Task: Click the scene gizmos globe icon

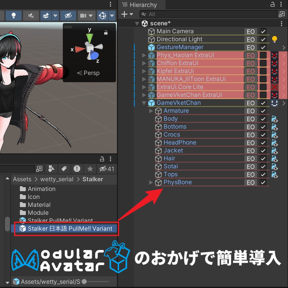Action: (x=102, y=15)
